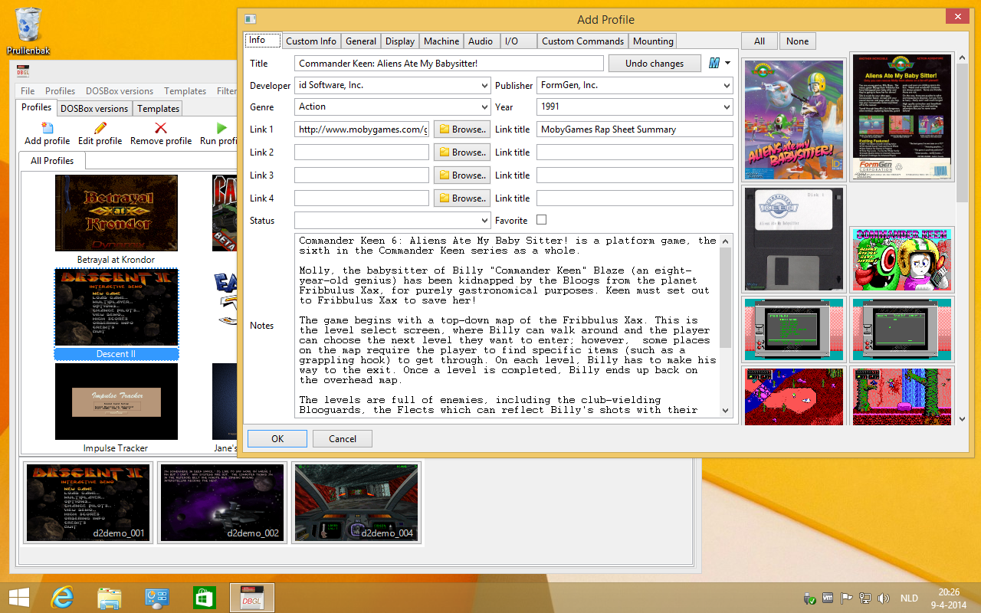Click the Undo changes button
This screenshot has height=613, width=981.
pyautogui.click(x=654, y=64)
